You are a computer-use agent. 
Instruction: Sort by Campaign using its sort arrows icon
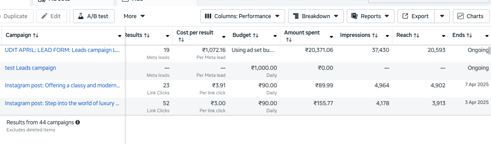pos(36,35)
